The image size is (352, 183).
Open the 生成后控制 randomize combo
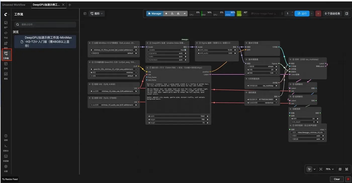(x=262, y=103)
